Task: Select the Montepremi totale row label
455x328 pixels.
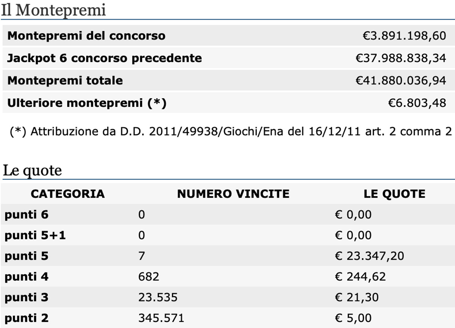Action: (x=65, y=80)
